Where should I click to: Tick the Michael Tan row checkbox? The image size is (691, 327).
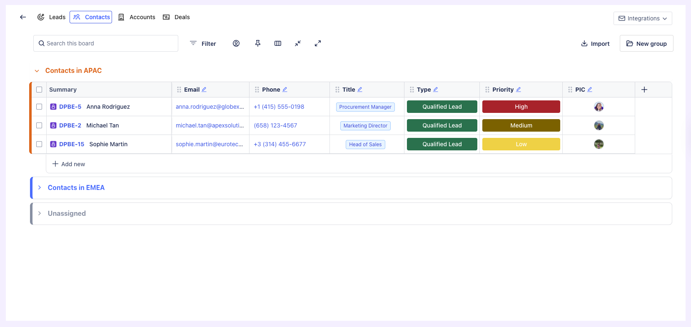(x=39, y=125)
